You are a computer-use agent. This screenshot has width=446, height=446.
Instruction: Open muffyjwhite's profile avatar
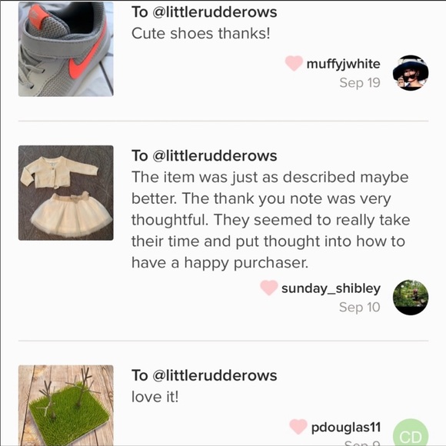(x=411, y=73)
